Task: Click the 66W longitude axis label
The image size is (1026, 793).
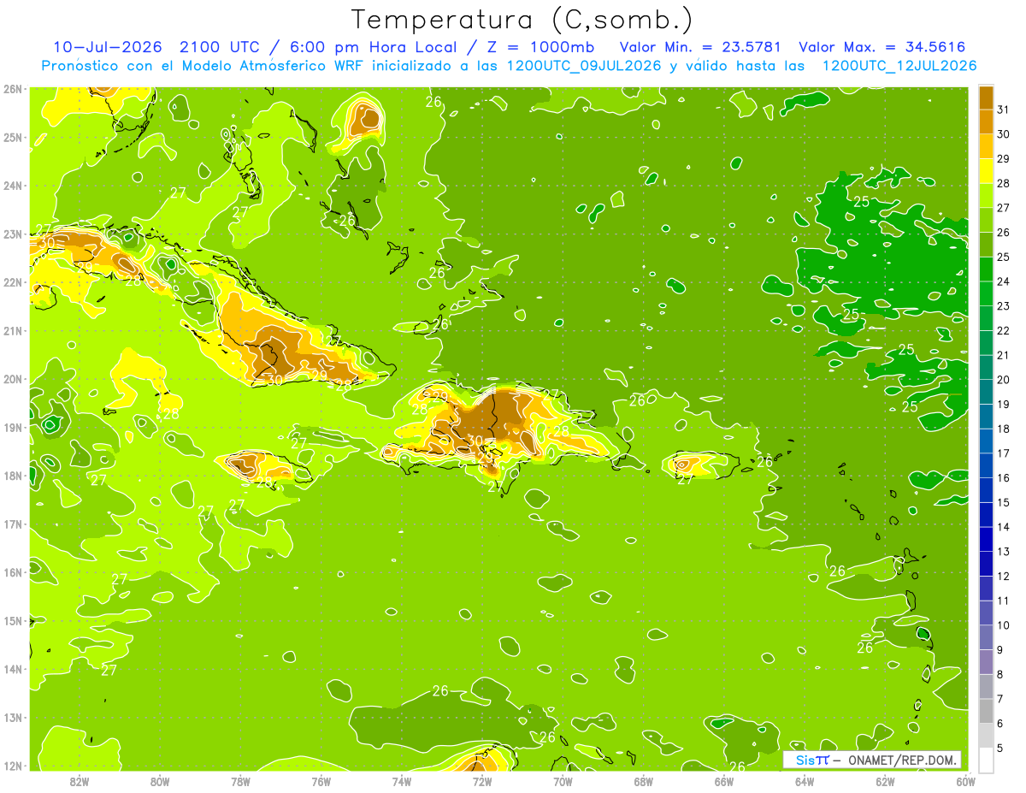Action: click(724, 781)
